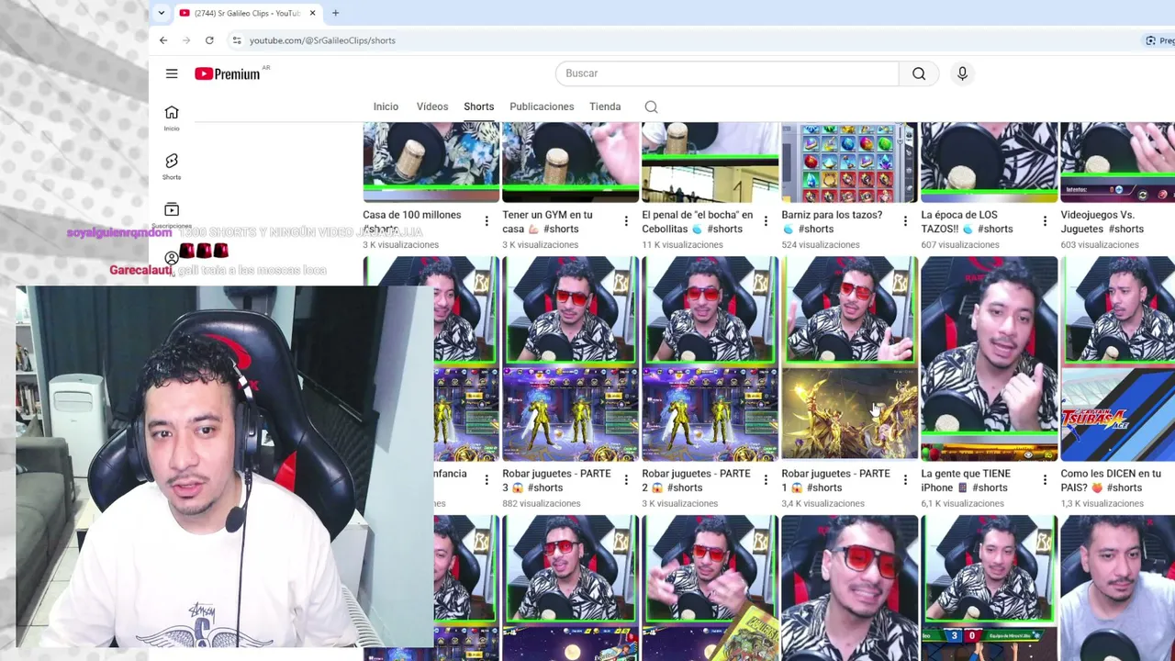Click the browser address bar URL
Image resolution: width=1175 pixels, height=661 pixels.
pos(322,40)
